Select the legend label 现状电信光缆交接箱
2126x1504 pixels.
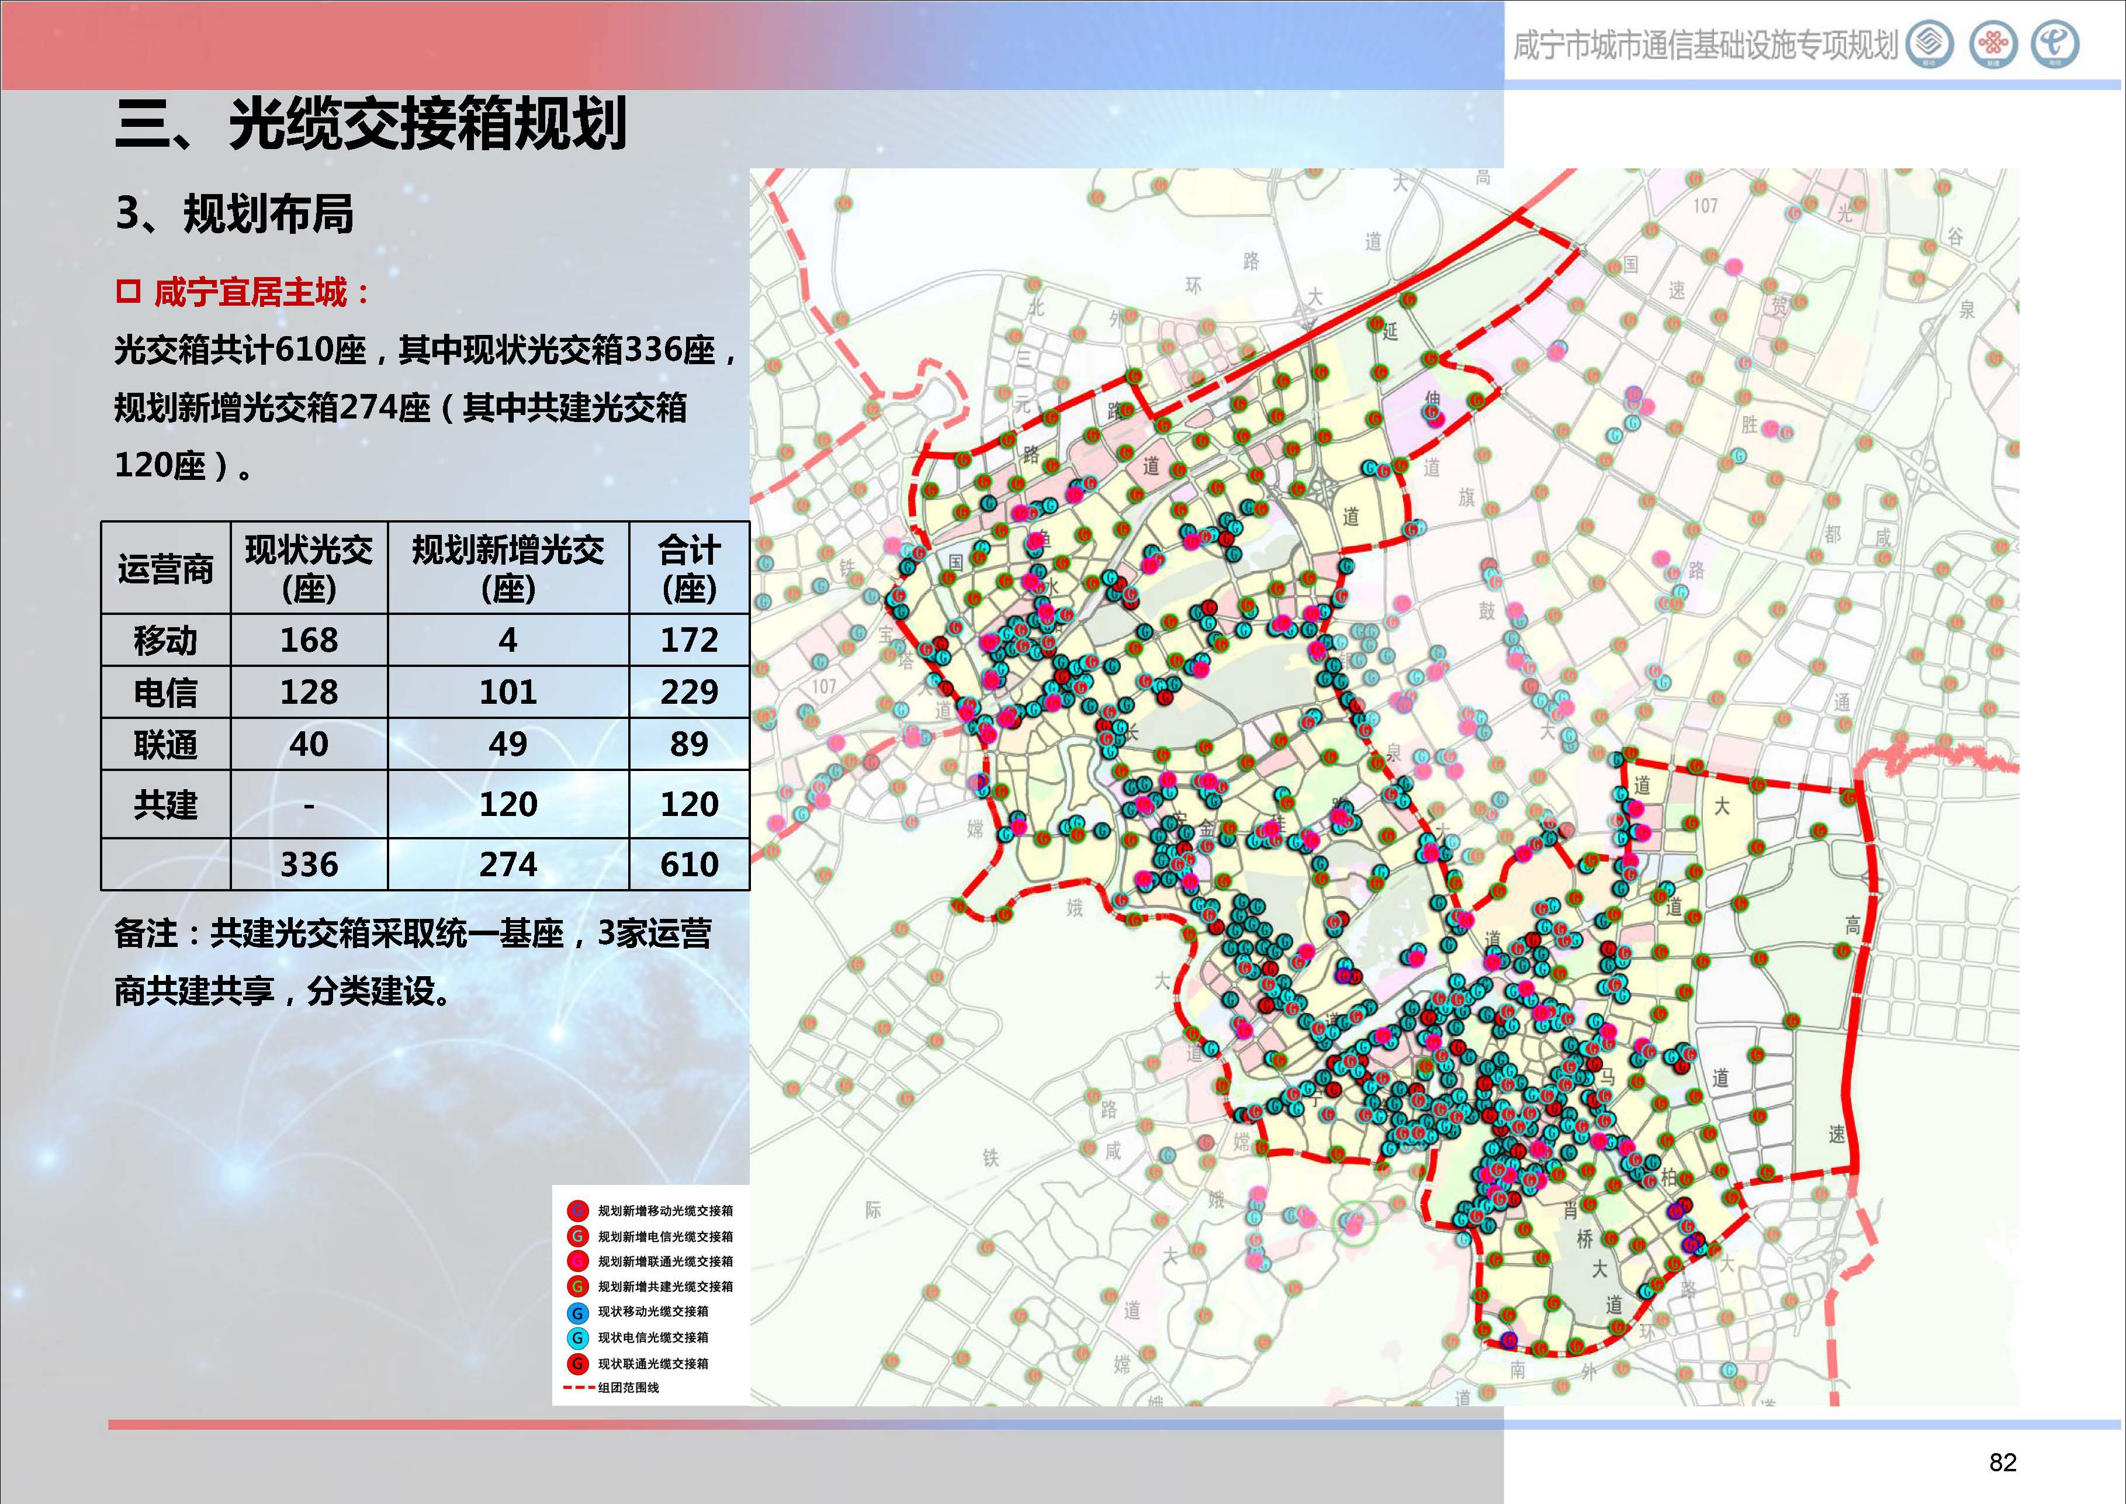click(653, 1337)
